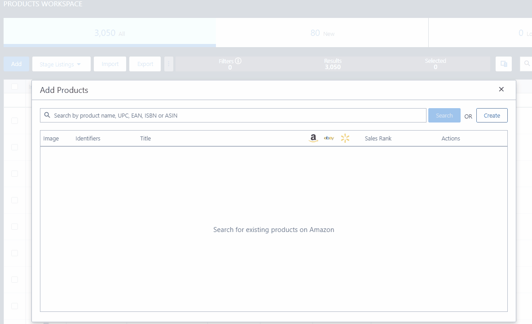Open the vertical ellipsis menu beside Export
The image size is (532, 324).
(x=169, y=64)
